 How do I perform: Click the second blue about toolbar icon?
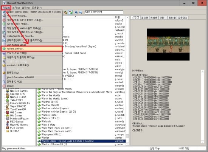(81, 12)
